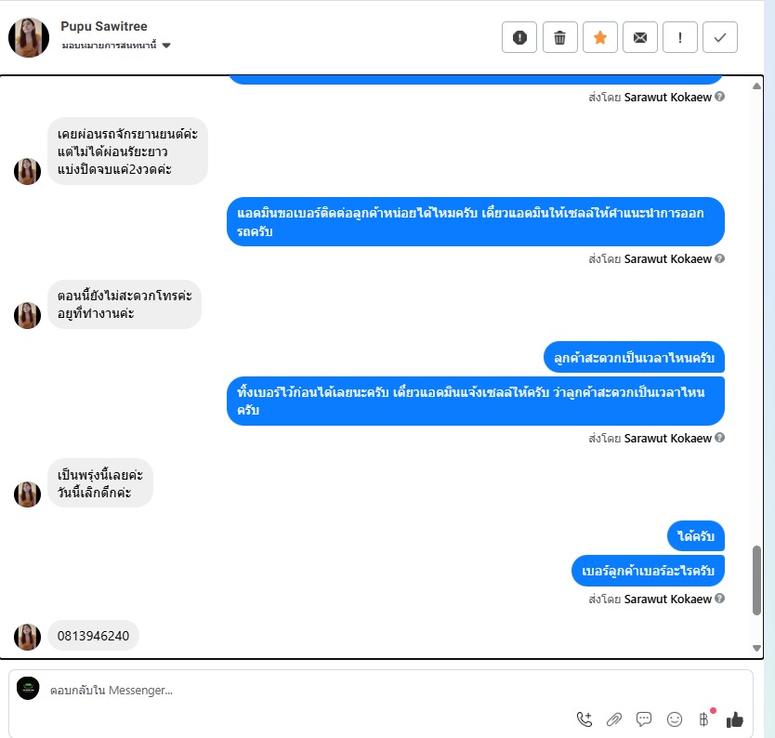The height and width of the screenshot is (738, 775).
Task: Delete conversation using trash can icon
Action: coord(560,37)
